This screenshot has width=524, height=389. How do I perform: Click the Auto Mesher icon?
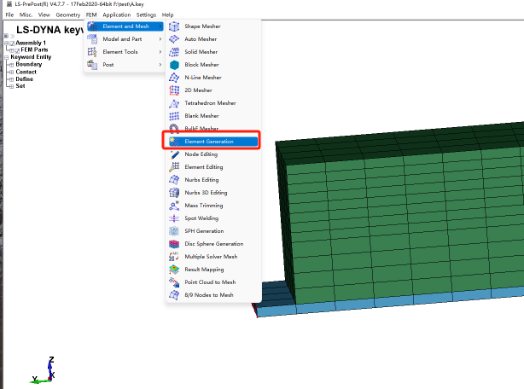point(174,39)
